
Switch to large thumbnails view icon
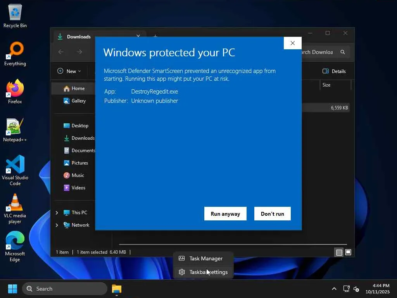pos(348,252)
